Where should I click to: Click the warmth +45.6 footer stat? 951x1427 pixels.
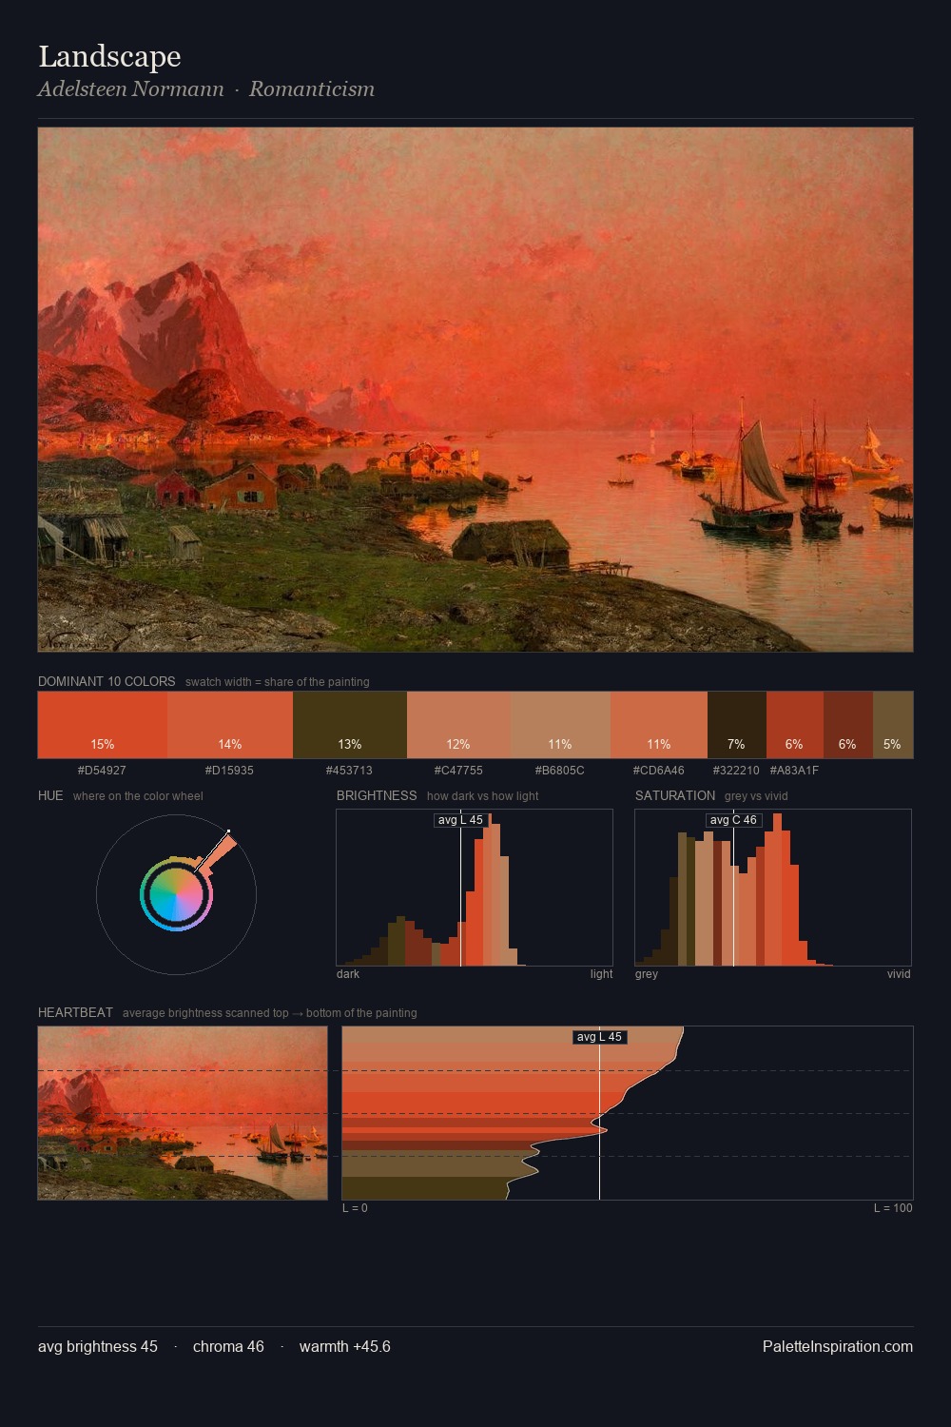tap(345, 1346)
